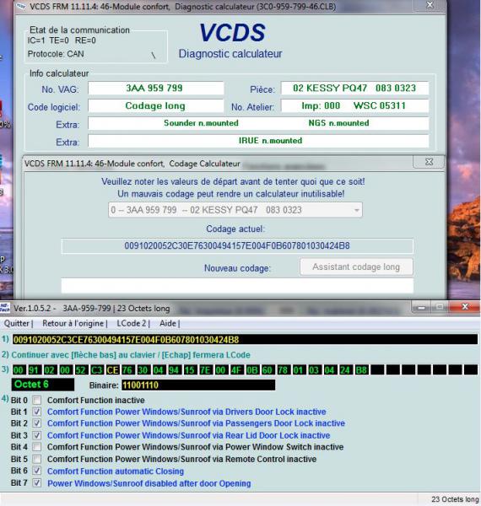
Task: Select byte C3 in the byte row
Action: click(96, 370)
